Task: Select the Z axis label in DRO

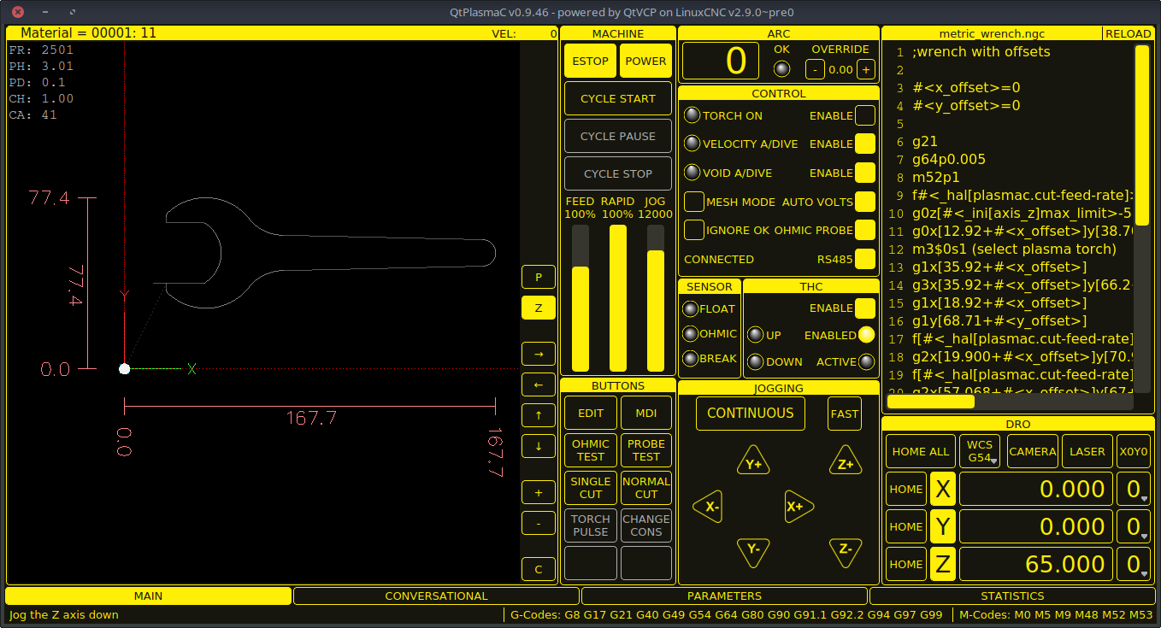Action: [x=942, y=564]
